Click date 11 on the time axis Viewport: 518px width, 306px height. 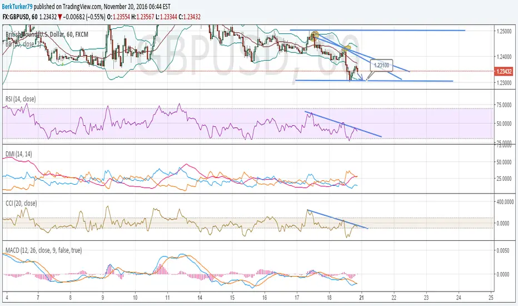click(167, 298)
